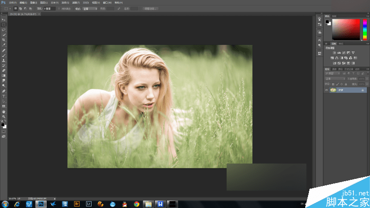
Task: Select the Move tool in the toolbox
Action: point(4,20)
